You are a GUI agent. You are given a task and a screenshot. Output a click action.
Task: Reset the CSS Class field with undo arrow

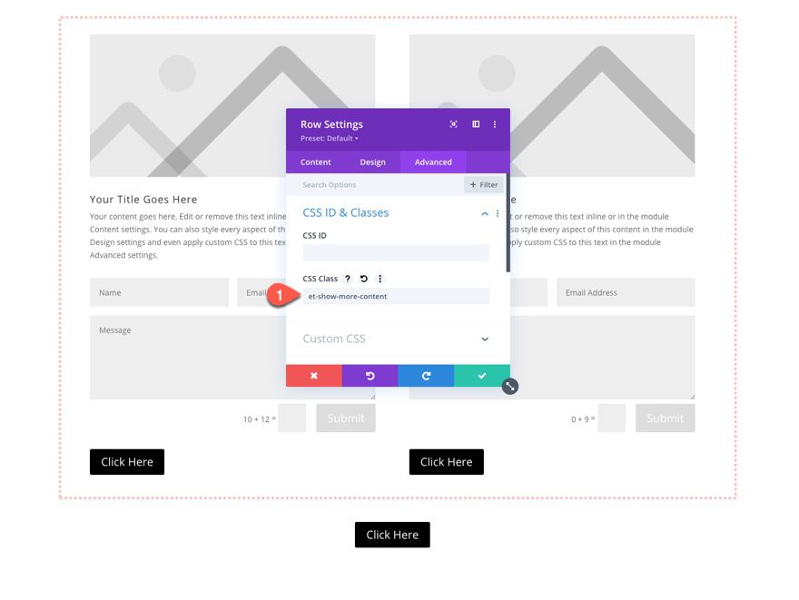pyautogui.click(x=363, y=279)
